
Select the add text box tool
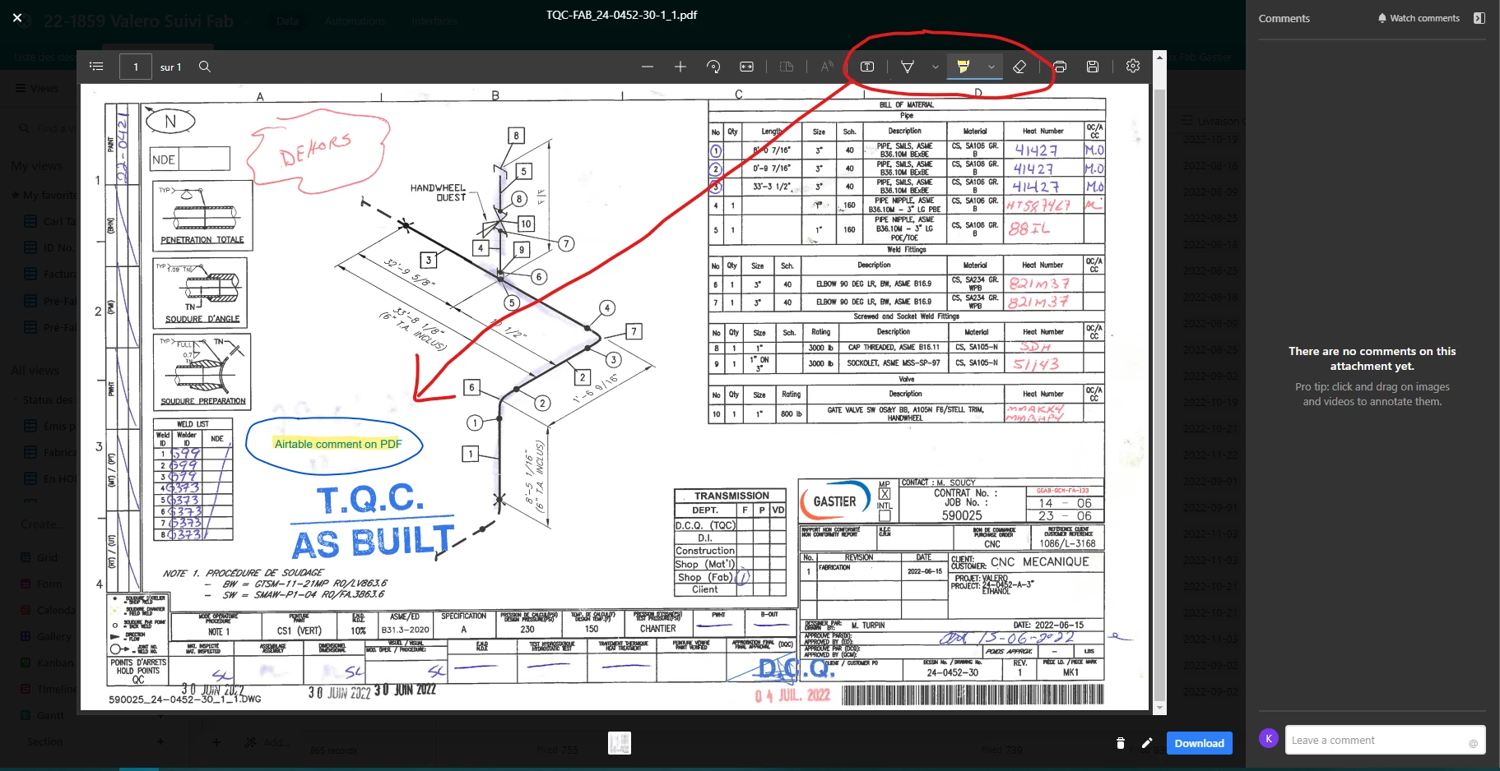(x=867, y=67)
